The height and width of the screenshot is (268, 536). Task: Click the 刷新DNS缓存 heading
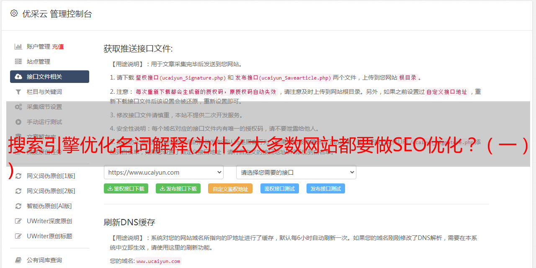[x=129, y=222]
